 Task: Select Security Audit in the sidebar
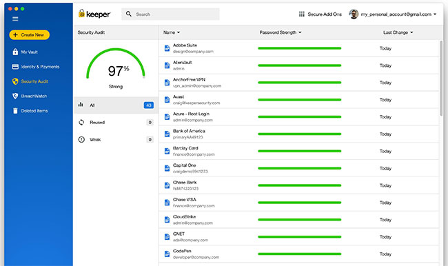(30, 81)
